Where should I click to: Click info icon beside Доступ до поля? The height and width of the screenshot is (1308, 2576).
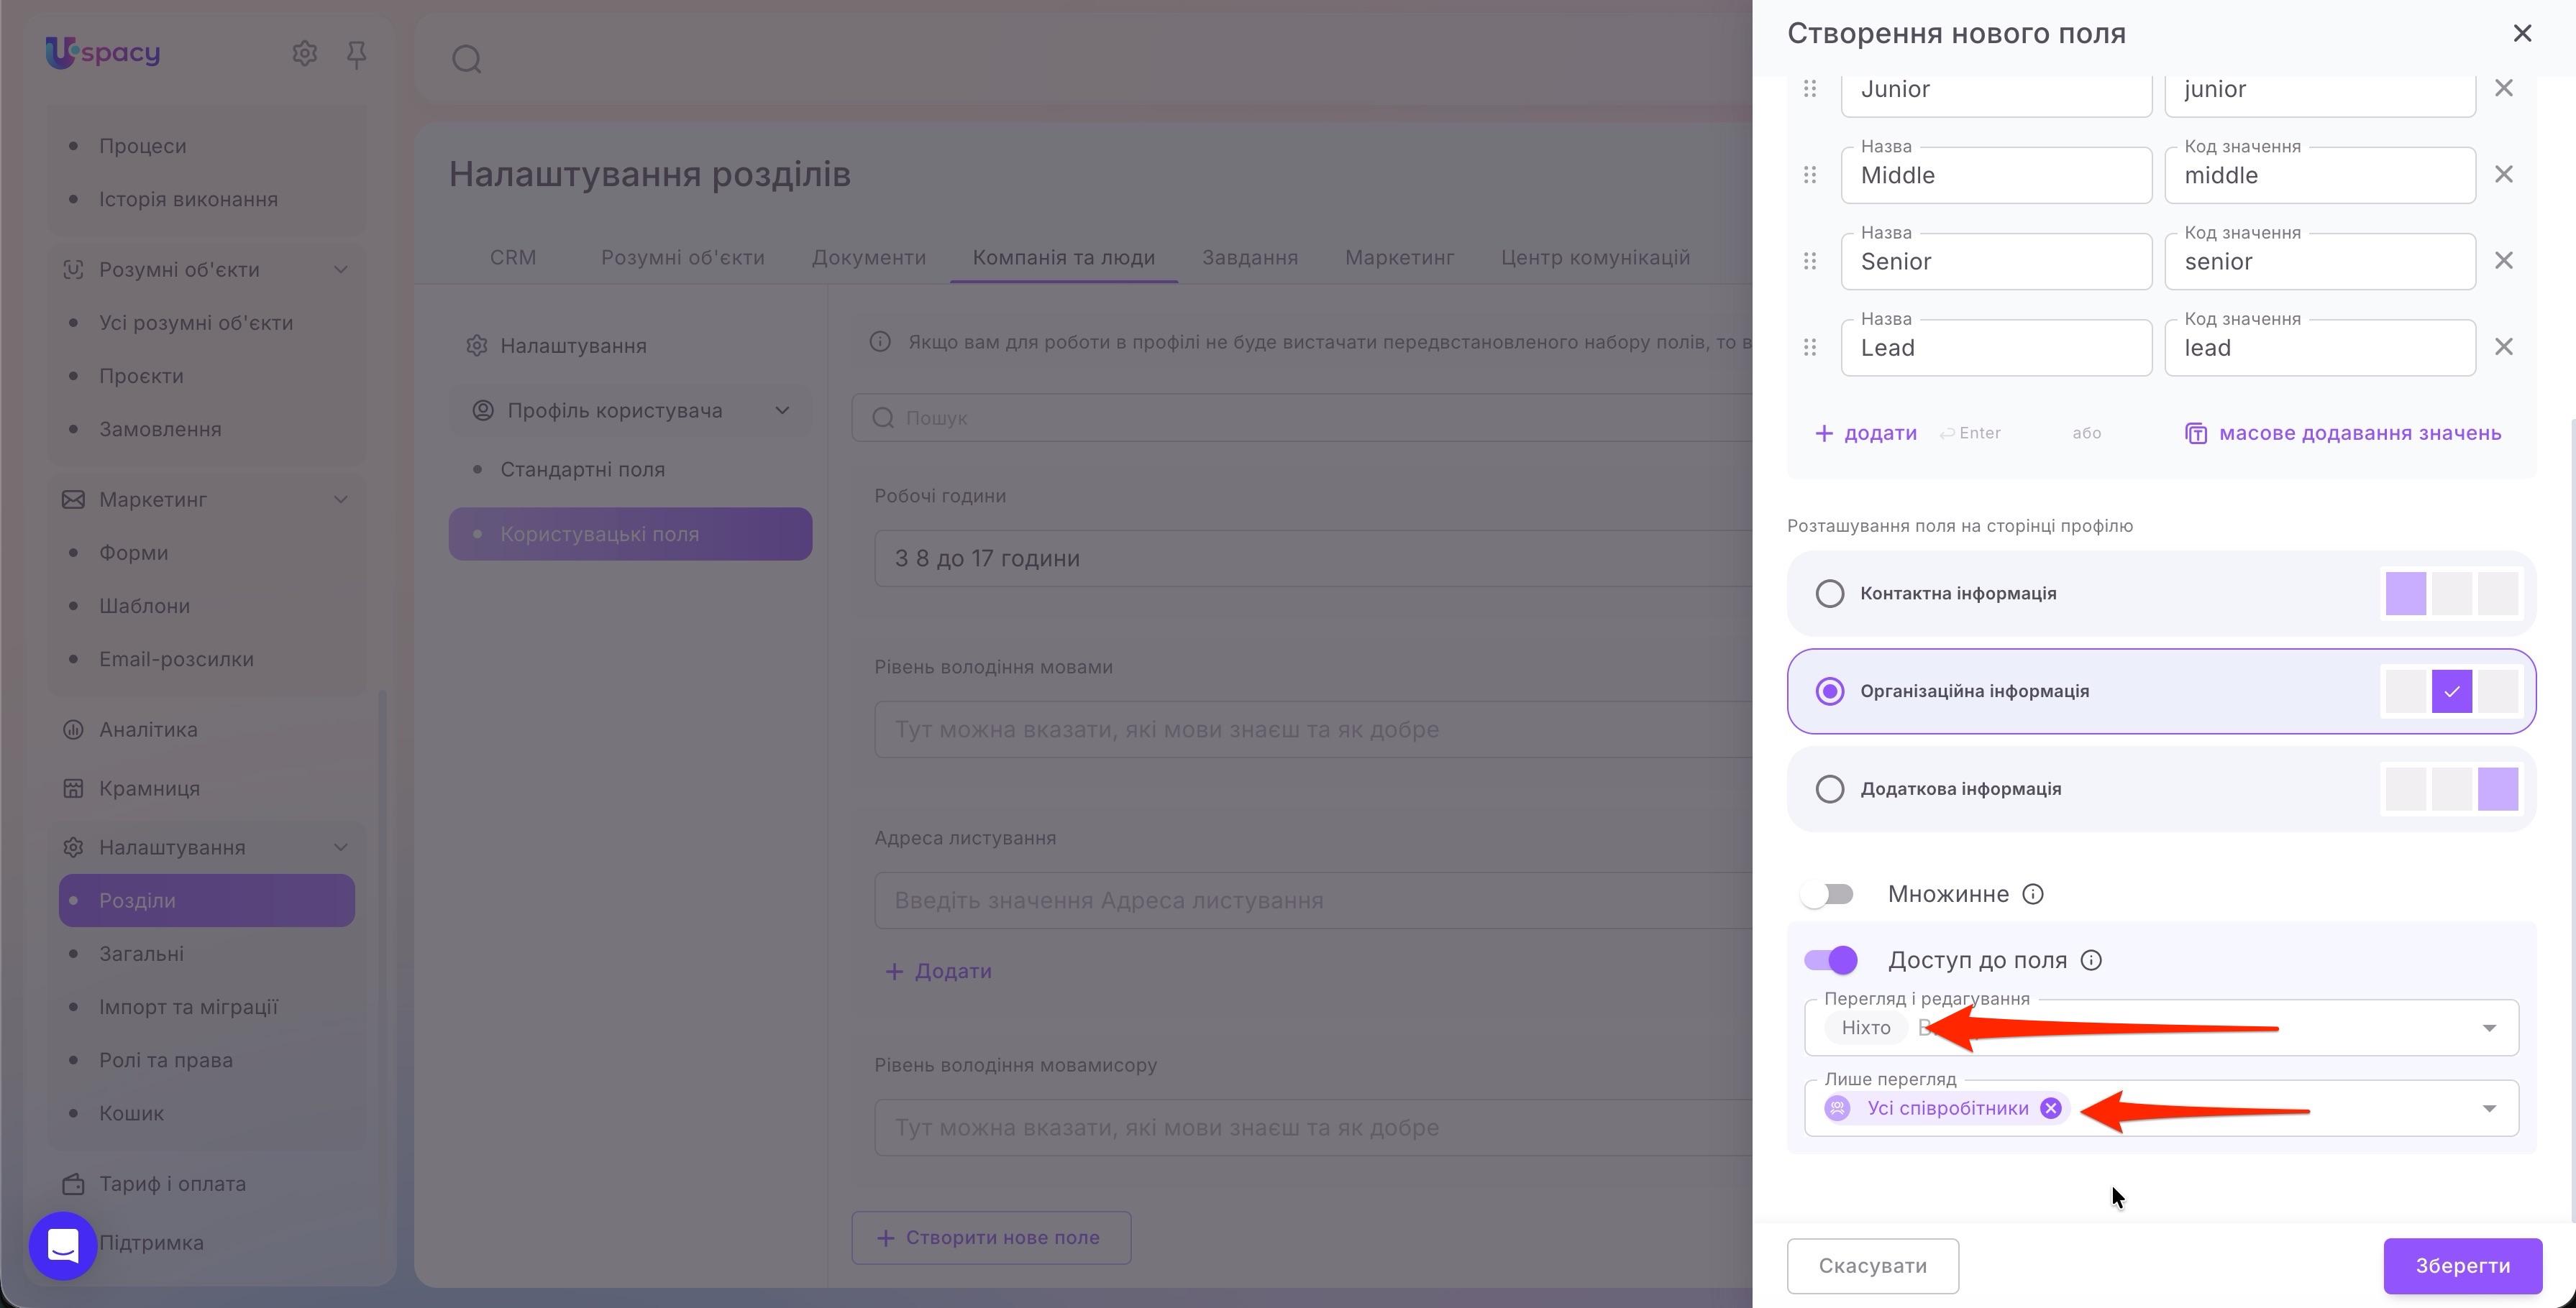point(2090,960)
